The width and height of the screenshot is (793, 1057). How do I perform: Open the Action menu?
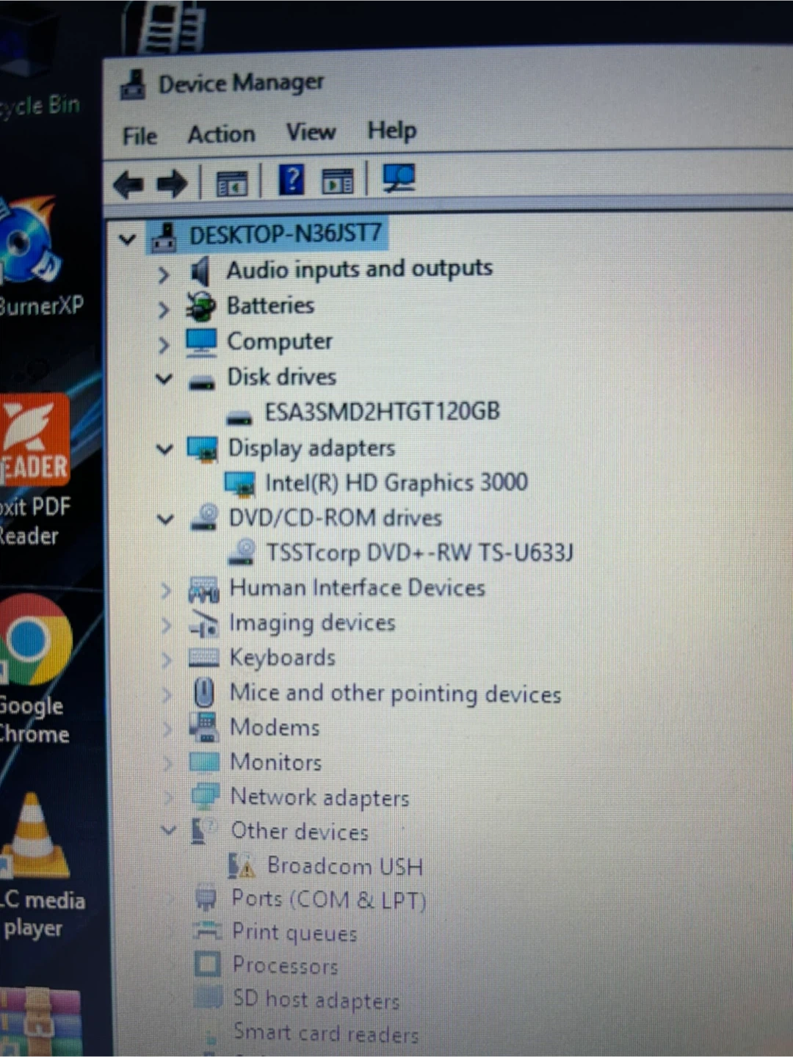221,134
